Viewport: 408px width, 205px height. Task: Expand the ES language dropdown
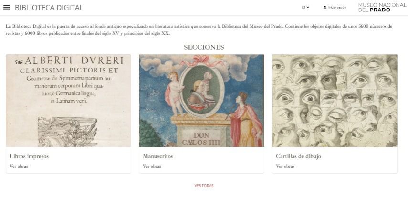[305, 7]
